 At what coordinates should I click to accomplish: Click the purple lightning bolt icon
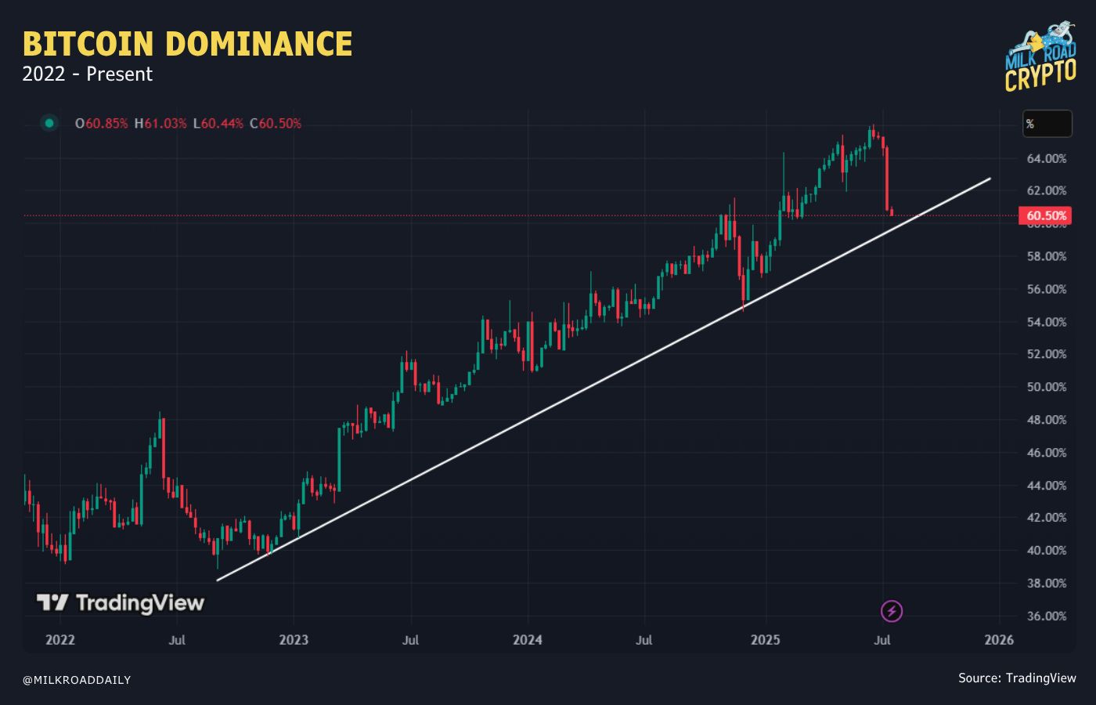click(892, 611)
